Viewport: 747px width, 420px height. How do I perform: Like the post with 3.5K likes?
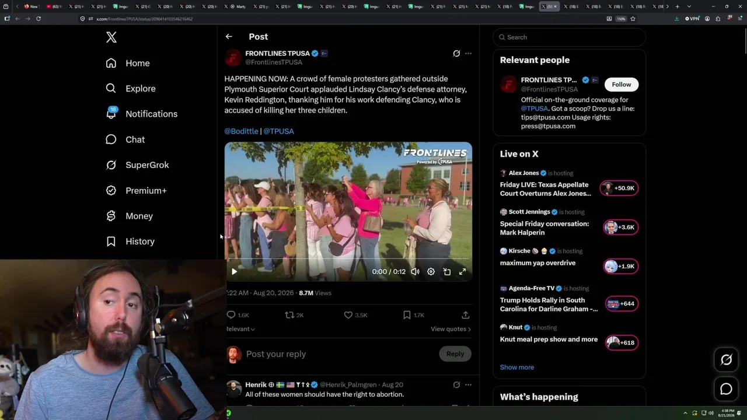(x=355, y=315)
